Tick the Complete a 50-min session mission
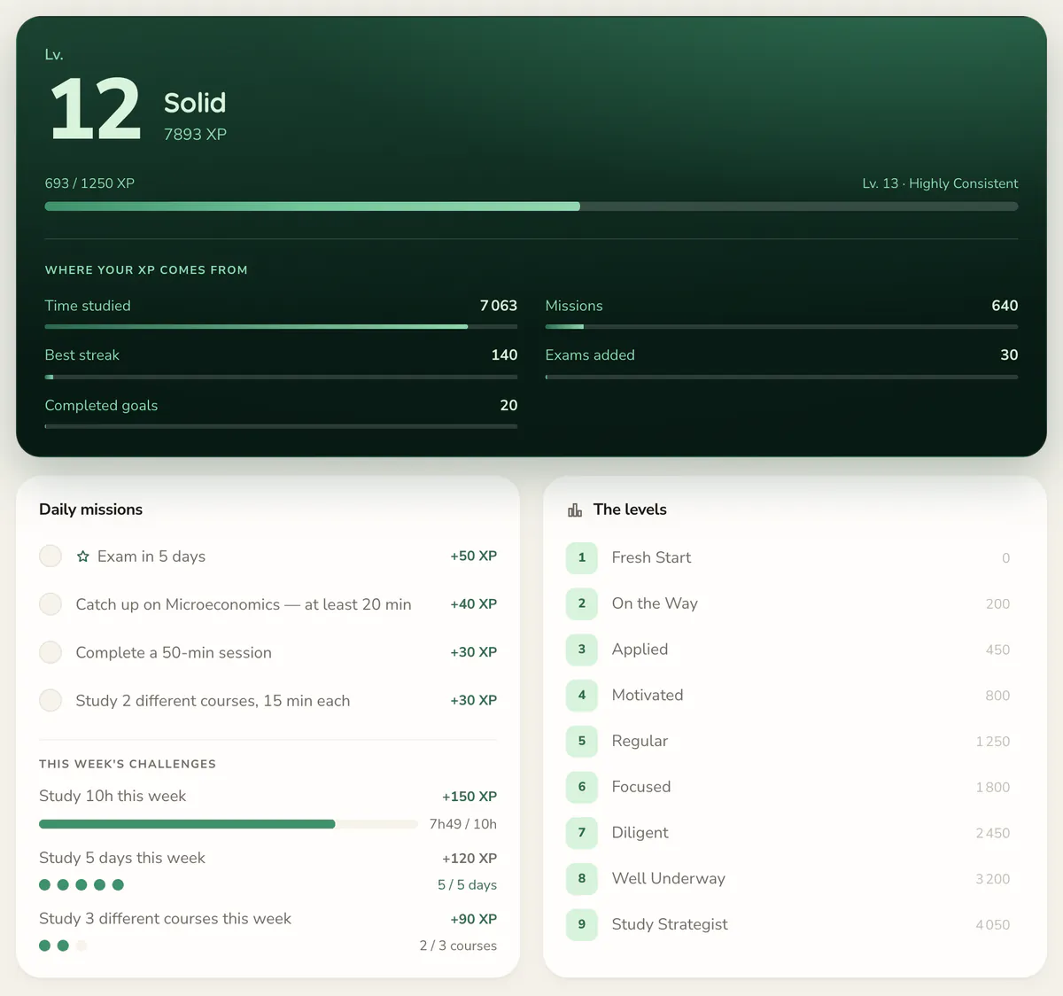 pyautogui.click(x=50, y=652)
